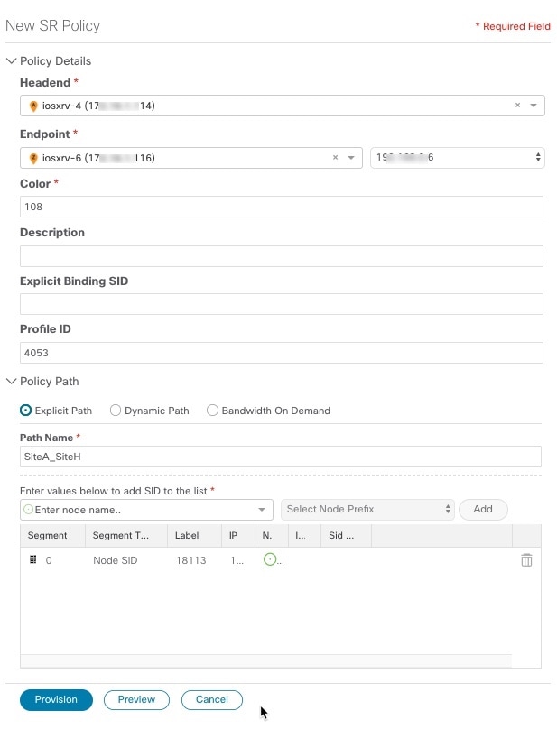Click the drag handle on segment 0
The image size is (557, 729).
pyautogui.click(x=33, y=560)
